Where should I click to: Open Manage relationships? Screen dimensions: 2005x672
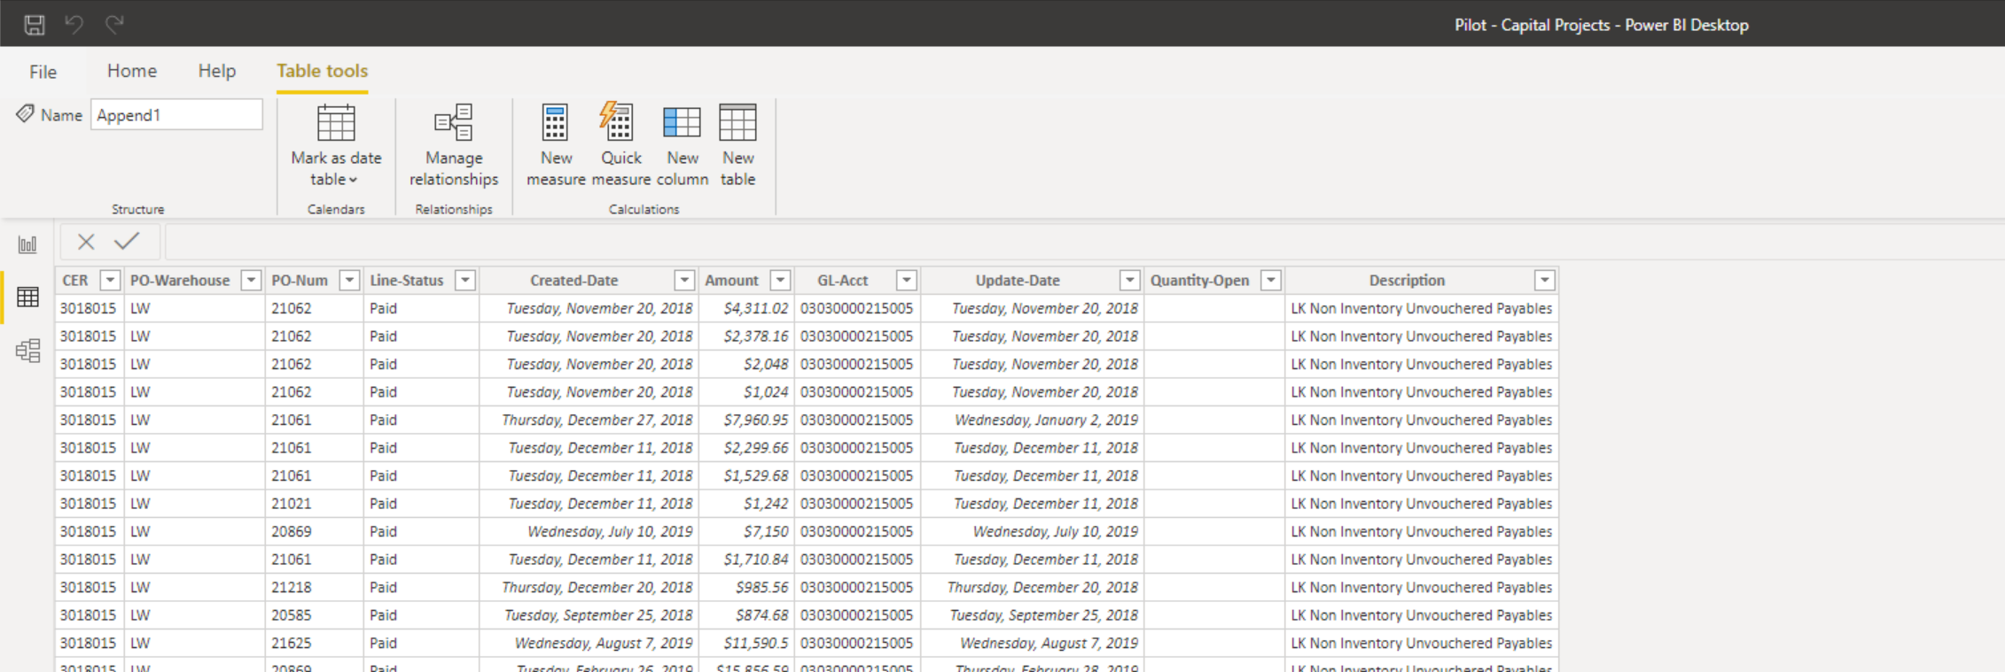454,145
